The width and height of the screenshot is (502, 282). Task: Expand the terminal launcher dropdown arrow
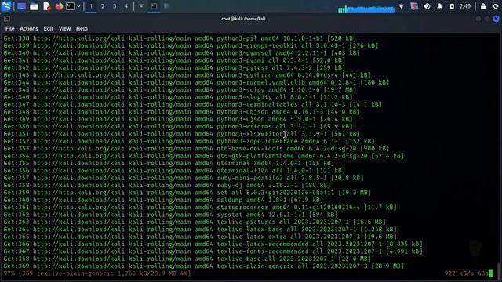point(78,6)
